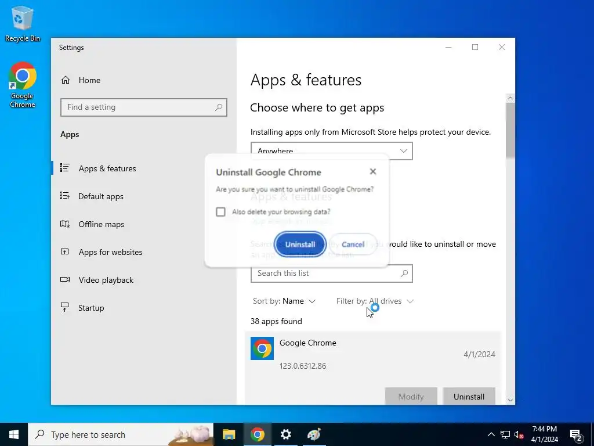Show hidden system tray icons
594x446 pixels.
491,434
